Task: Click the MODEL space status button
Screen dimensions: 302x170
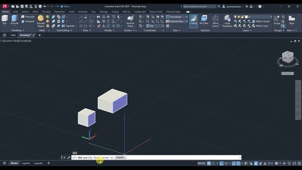Action: pyautogui.click(x=201, y=163)
